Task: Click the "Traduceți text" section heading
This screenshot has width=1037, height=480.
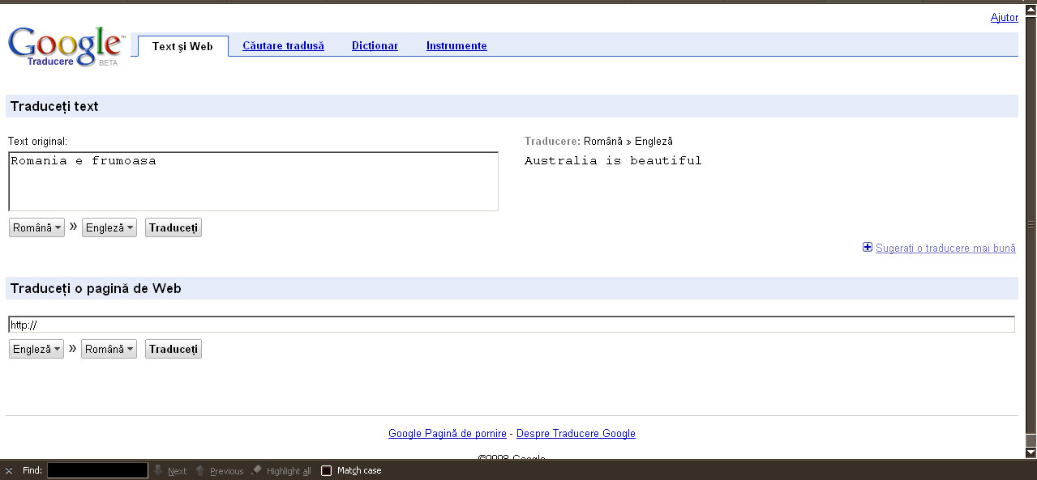Action: click(x=54, y=106)
